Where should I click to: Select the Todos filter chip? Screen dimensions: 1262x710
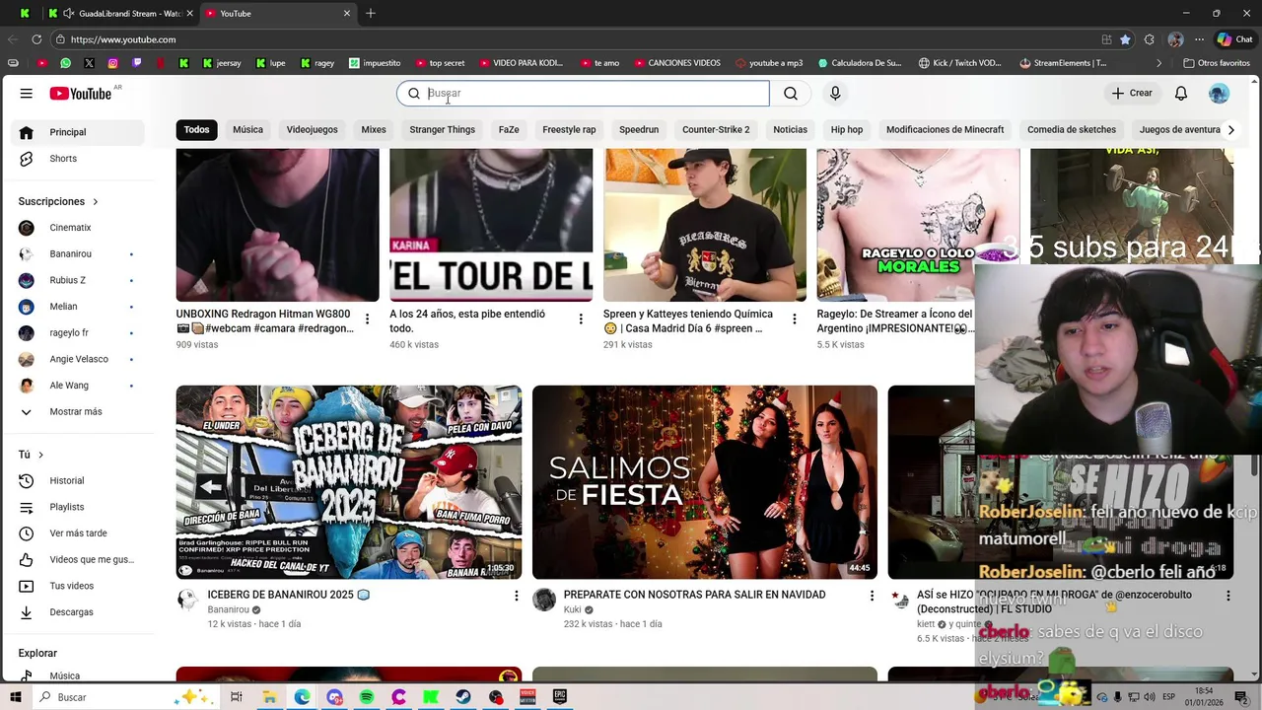coord(196,129)
